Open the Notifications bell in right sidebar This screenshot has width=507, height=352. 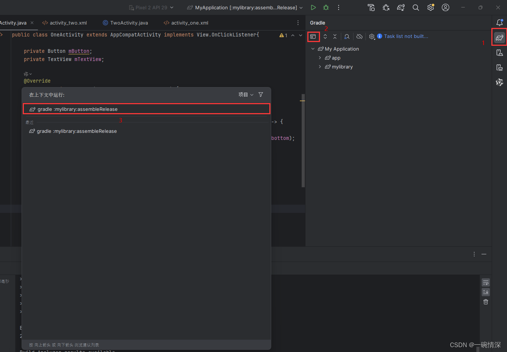pos(500,23)
